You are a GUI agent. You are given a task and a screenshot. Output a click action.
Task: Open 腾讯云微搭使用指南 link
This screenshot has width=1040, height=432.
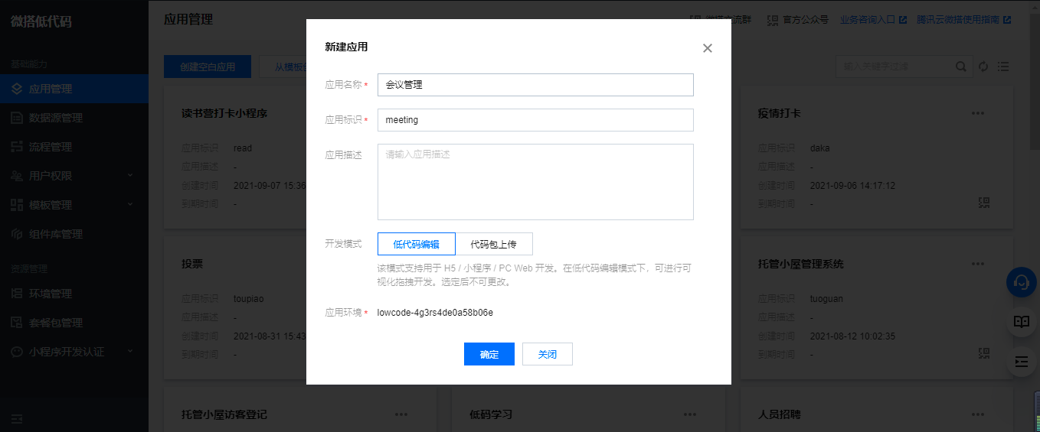[x=963, y=20]
